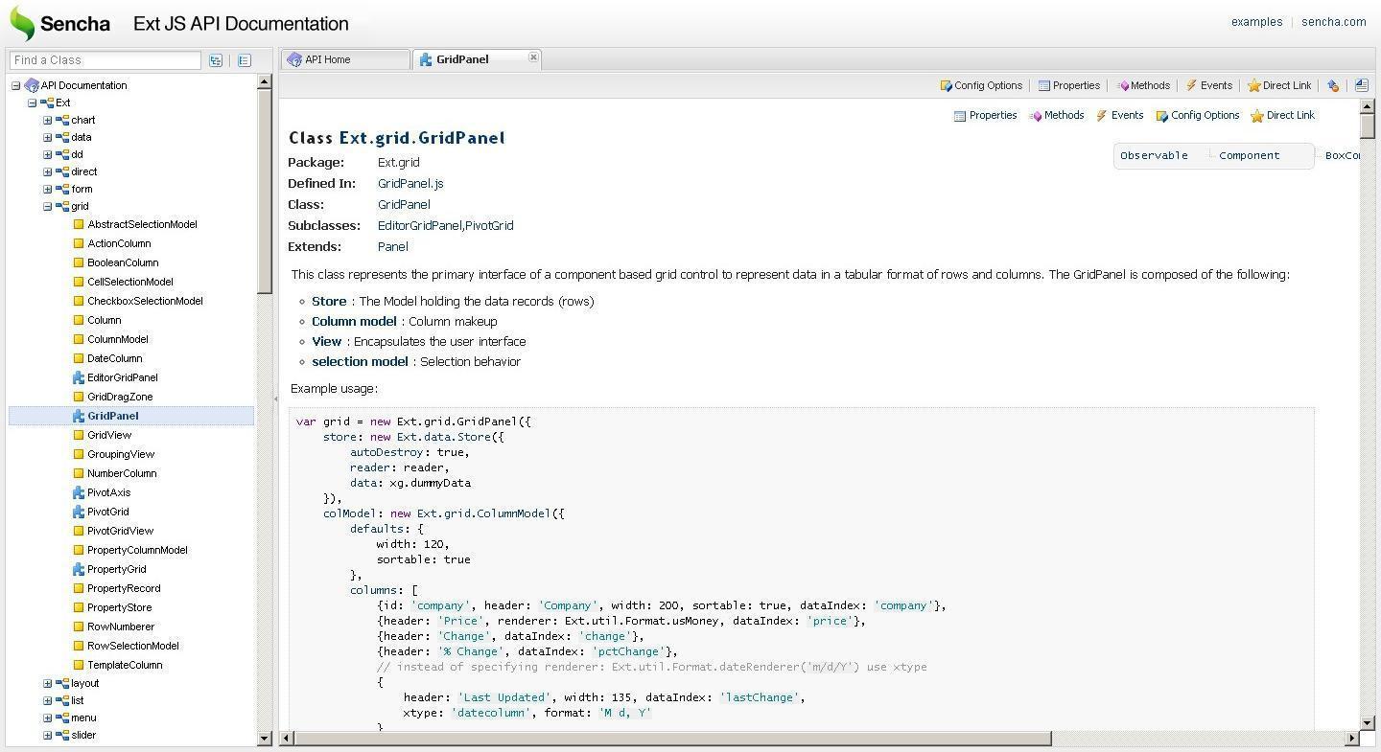Viewport: 1381px width, 752px height.
Task: Click the PivotAxis component icon in tree
Action: tap(79, 492)
